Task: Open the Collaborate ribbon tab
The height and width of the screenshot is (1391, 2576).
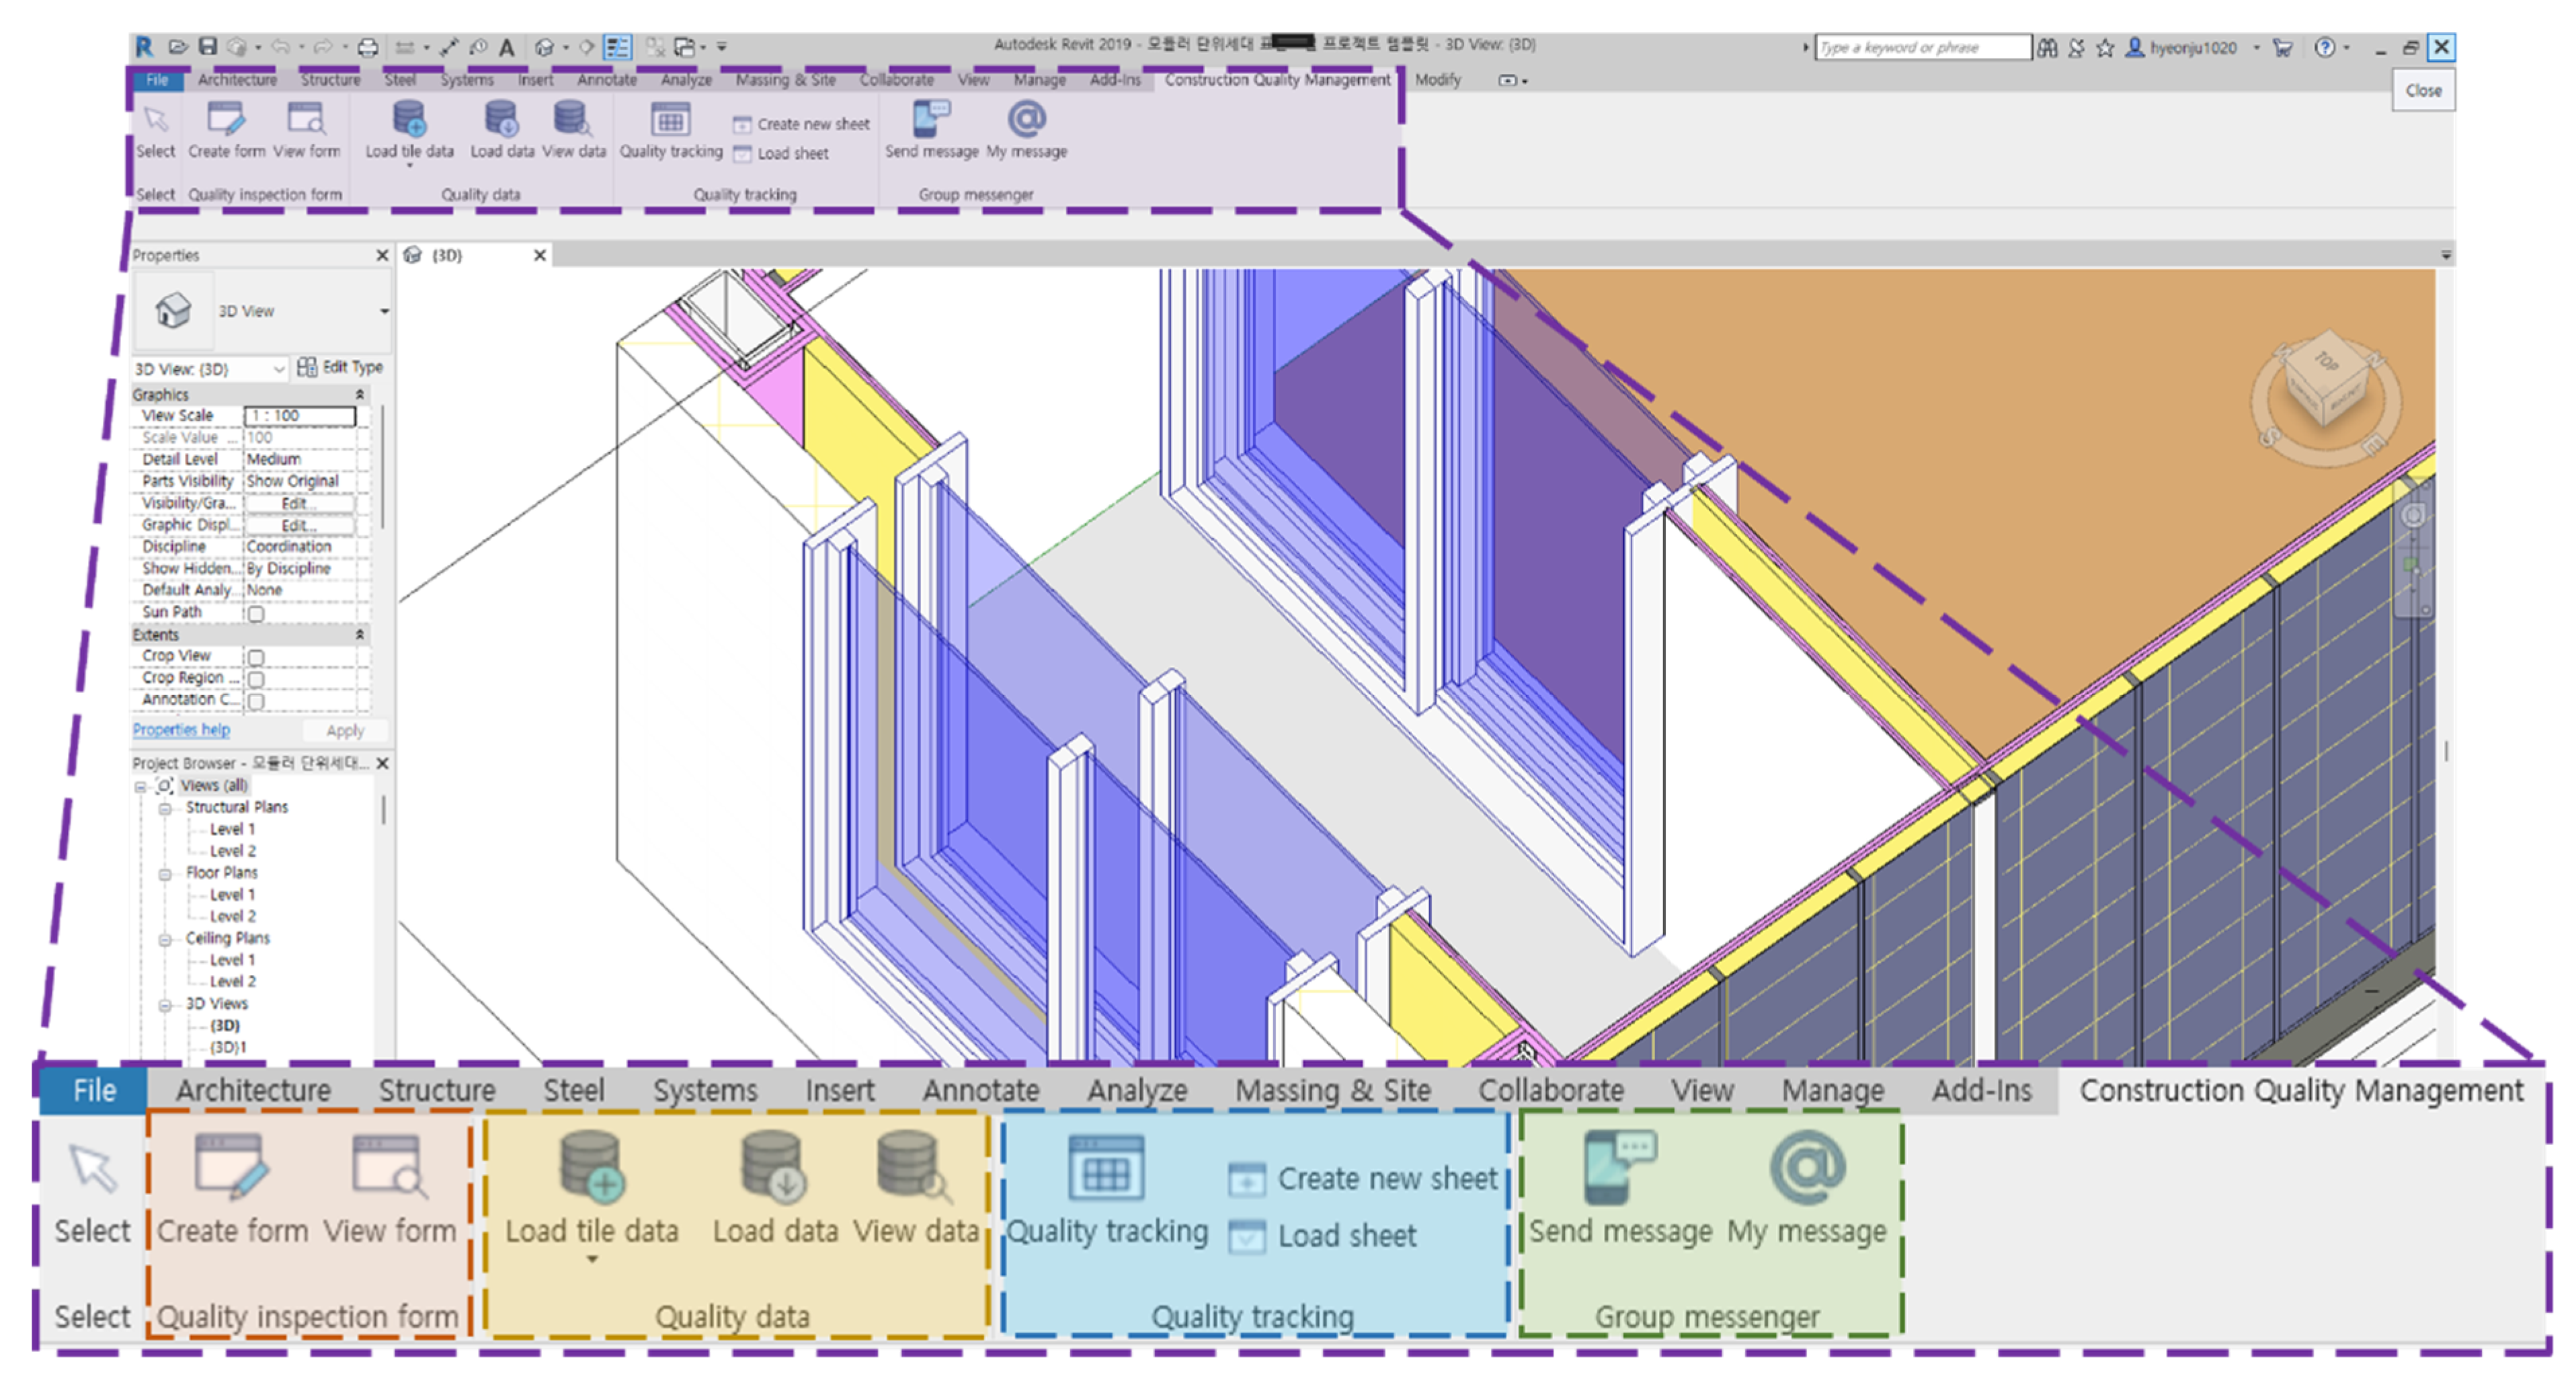Action: click(896, 80)
